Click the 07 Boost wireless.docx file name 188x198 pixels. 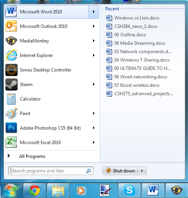point(137,85)
